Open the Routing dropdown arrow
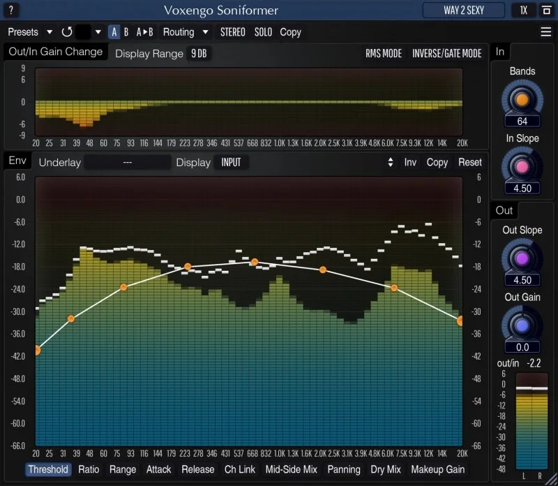 [x=205, y=32]
